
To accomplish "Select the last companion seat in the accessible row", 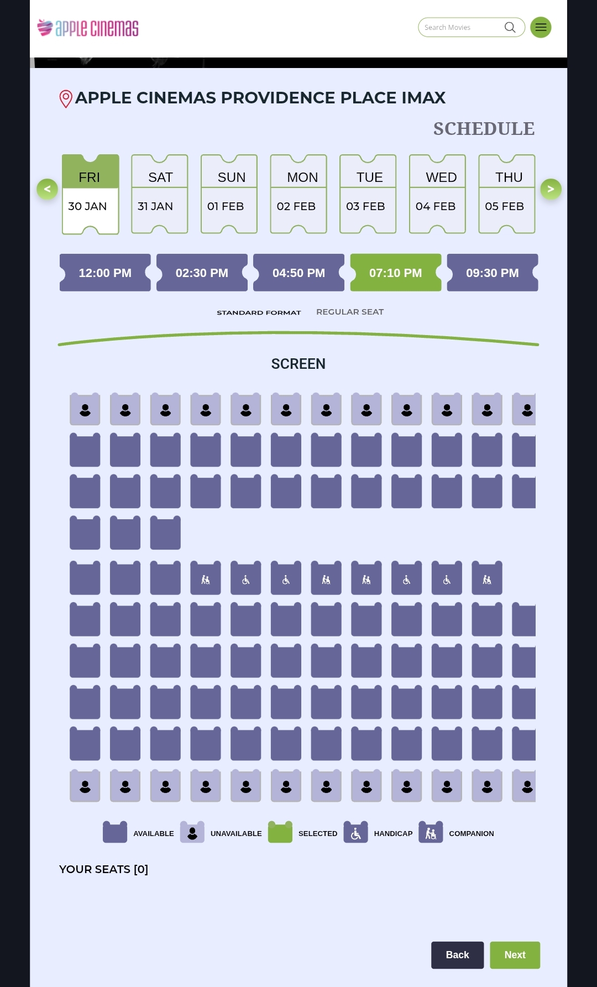I will [x=487, y=578].
